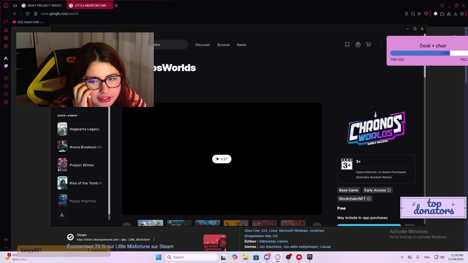Switch to the LITTLE MISSFORTUNE browser tab
This screenshot has height=263, width=468.
click(89, 5)
